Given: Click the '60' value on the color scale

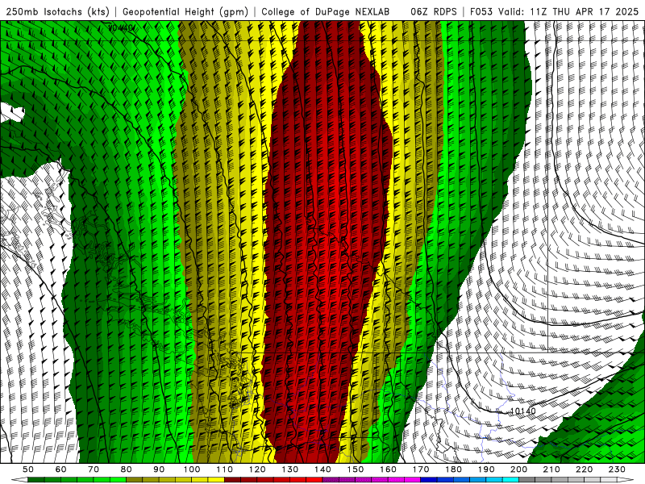Looking at the screenshot, I should click(x=60, y=469).
